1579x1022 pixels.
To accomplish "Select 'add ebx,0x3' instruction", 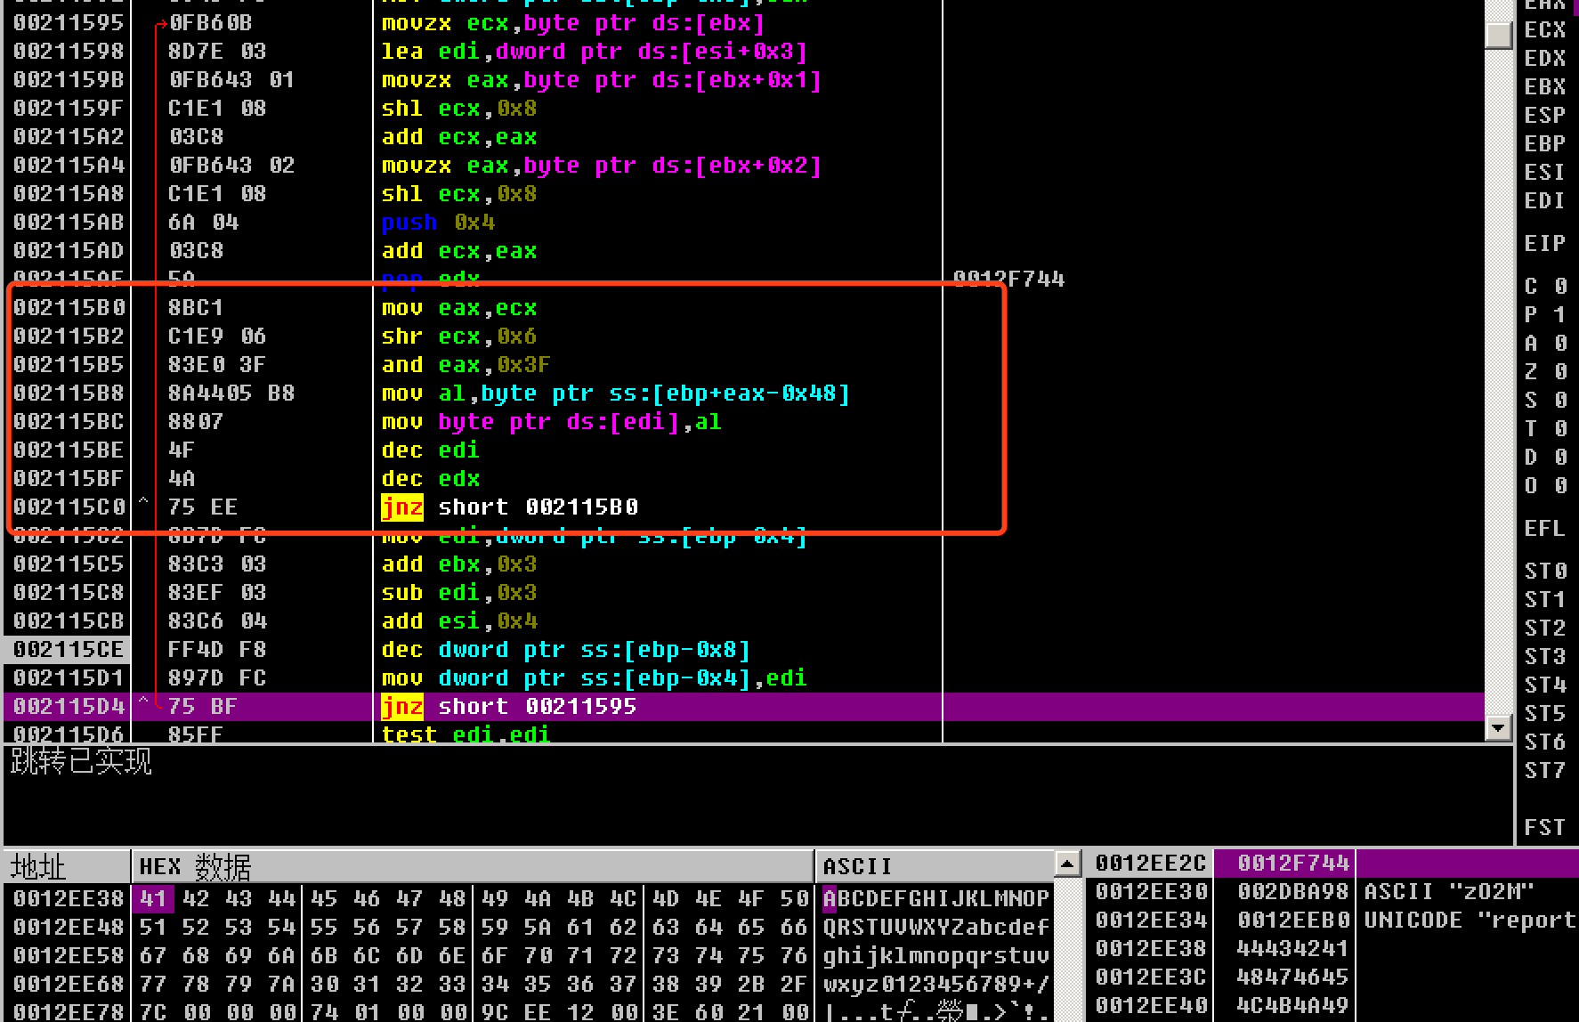I will point(459,564).
